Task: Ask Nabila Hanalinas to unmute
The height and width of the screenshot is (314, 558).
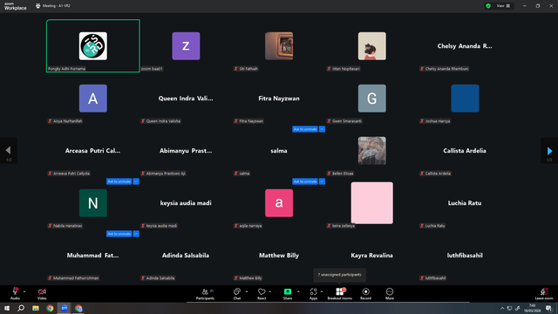Action: 119,234
